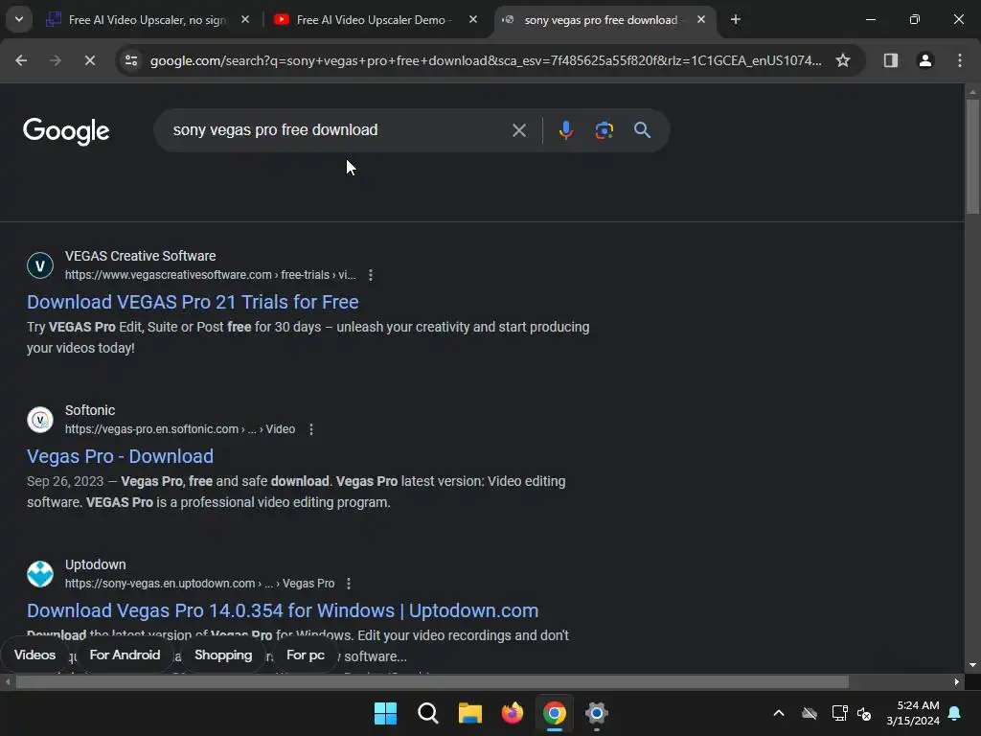
Task: Open the Chrome side panel icon
Action: pyautogui.click(x=890, y=60)
